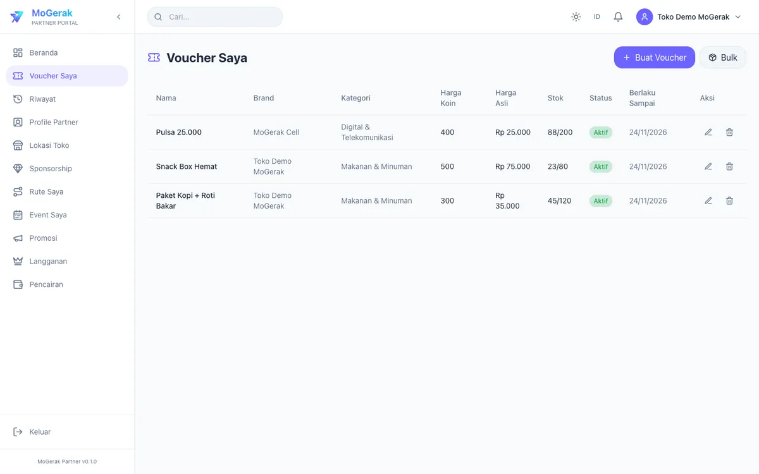The image size is (759, 474).
Task: Click the Aktif badge for Snack Box Hemat
Action: (601, 167)
